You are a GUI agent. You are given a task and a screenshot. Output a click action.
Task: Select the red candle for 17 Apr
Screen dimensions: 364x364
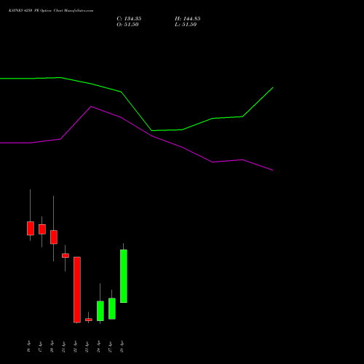tap(42, 229)
